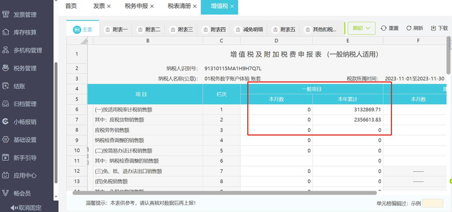Open 新手引导 sidebar icon
This screenshot has height=212, width=452.
(x=5, y=157)
